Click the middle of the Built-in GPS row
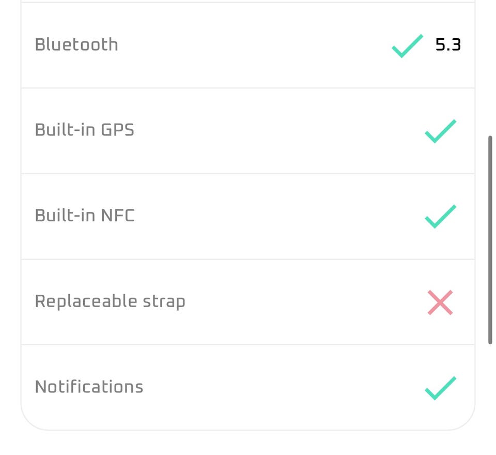 248,131
